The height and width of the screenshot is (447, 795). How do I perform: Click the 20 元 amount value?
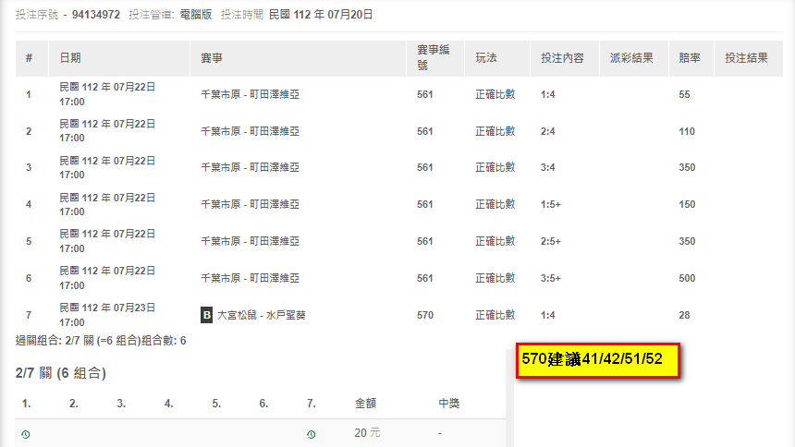367,433
